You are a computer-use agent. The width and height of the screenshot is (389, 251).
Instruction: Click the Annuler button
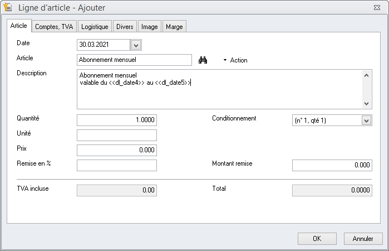[x=363, y=239]
